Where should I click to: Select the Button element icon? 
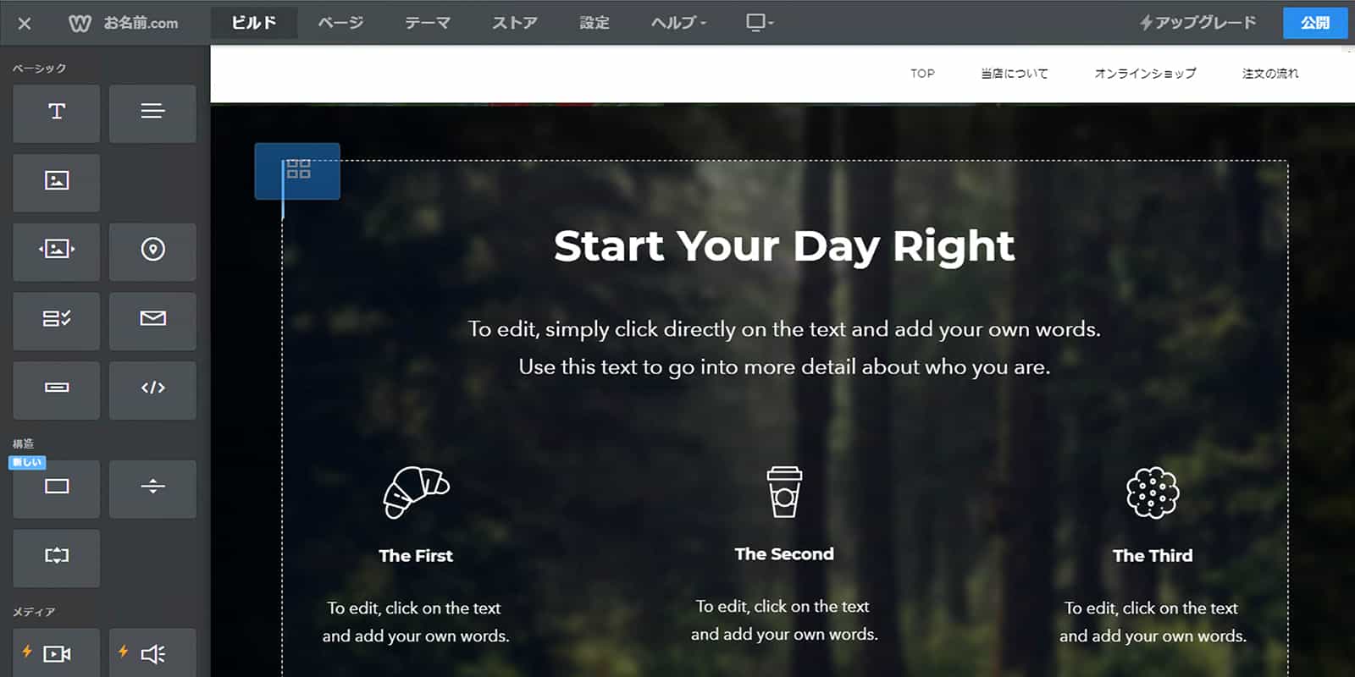coord(56,390)
